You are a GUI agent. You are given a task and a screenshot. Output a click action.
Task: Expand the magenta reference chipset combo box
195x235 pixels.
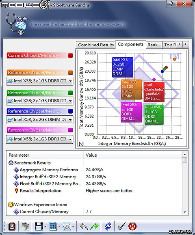tap(39, 139)
